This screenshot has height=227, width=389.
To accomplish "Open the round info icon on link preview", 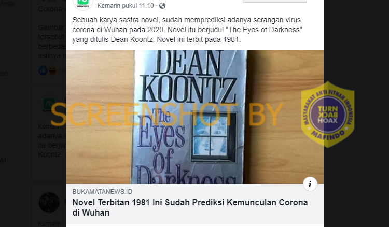I will click(x=310, y=184).
